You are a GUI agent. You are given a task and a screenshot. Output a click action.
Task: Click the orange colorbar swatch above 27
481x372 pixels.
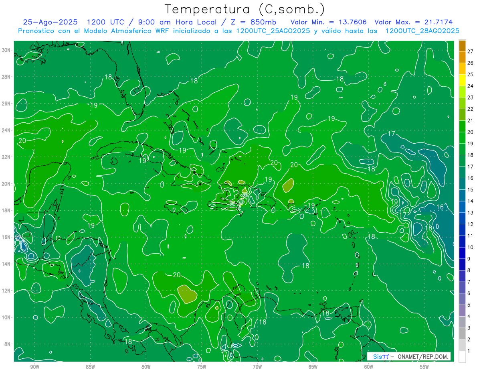coord(462,46)
